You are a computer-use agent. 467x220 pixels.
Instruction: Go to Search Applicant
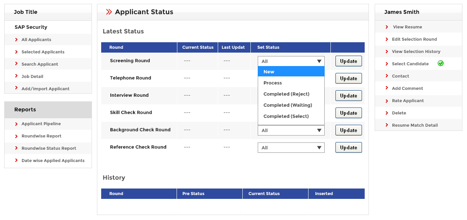click(40, 64)
